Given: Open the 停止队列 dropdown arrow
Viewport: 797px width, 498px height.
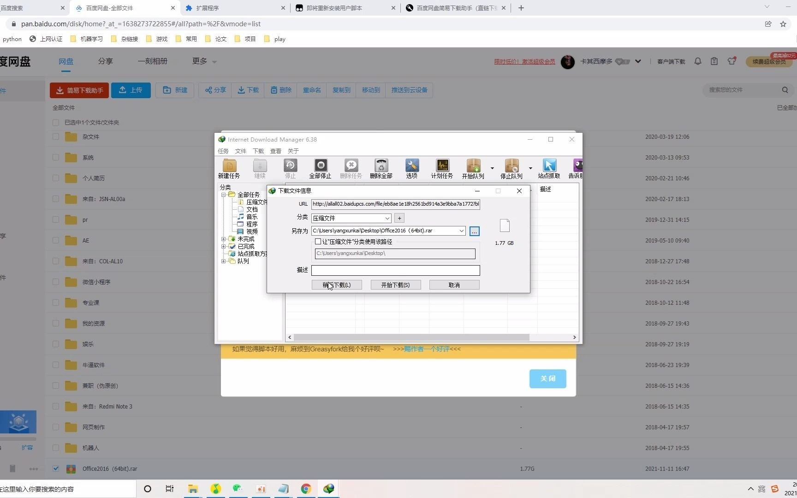Looking at the screenshot, I should click(530, 168).
